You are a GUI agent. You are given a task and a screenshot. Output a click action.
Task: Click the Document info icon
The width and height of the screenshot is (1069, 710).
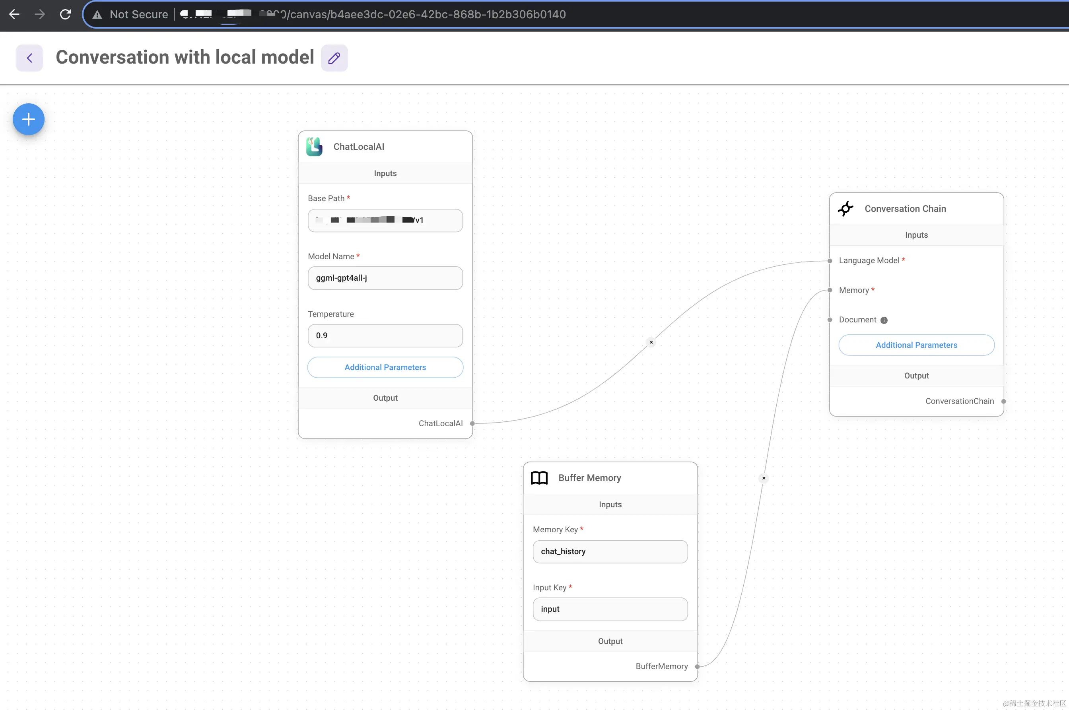[x=884, y=320]
